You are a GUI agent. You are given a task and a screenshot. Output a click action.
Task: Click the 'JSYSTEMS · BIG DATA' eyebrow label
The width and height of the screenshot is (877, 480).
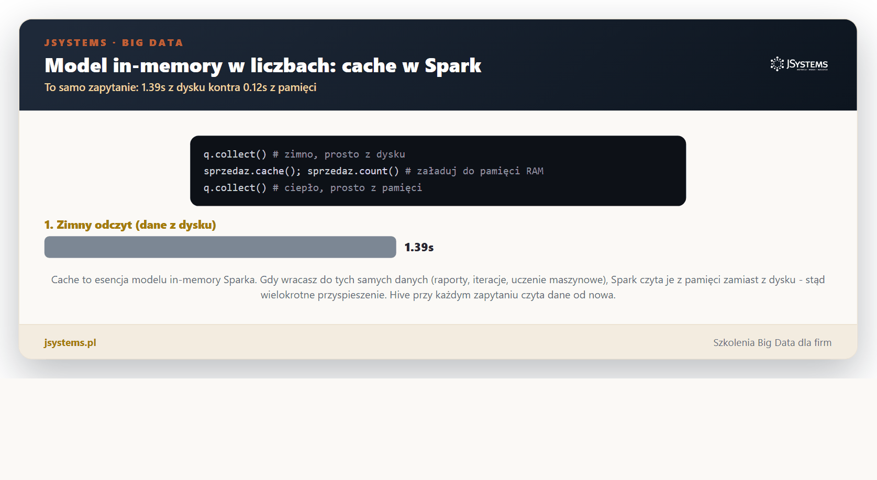pos(114,43)
